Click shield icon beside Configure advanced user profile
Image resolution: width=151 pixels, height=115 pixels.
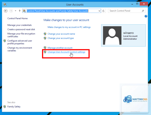pos(5,41)
